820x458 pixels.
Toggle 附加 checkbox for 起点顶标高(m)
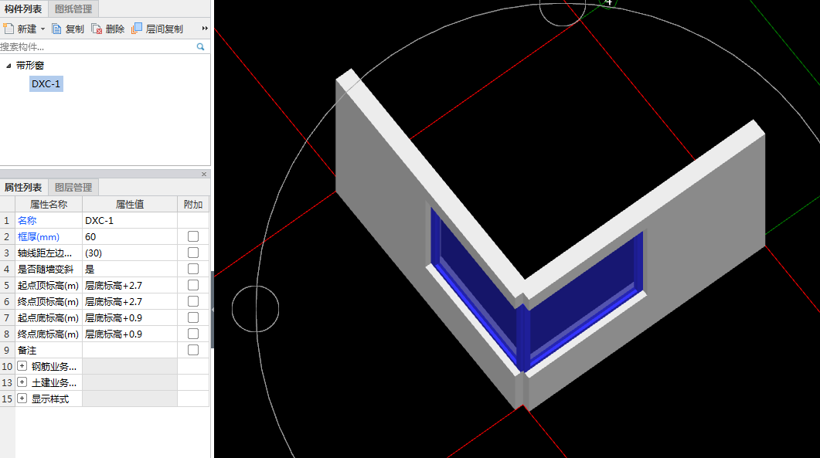point(193,285)
